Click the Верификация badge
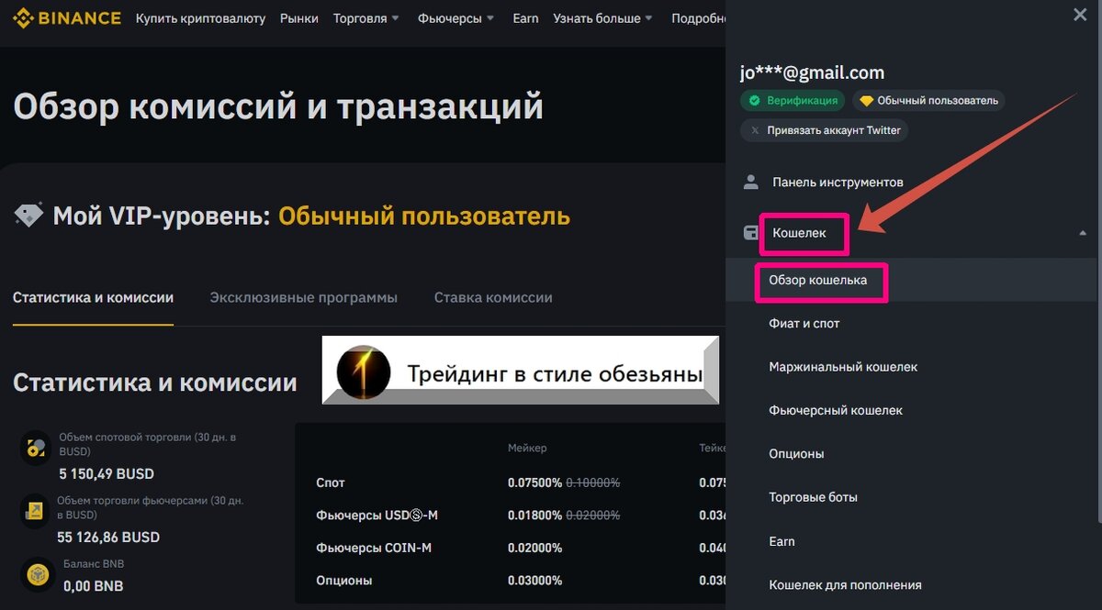The width and height of the screenshot is (1102, 610). tap(793, 101)
